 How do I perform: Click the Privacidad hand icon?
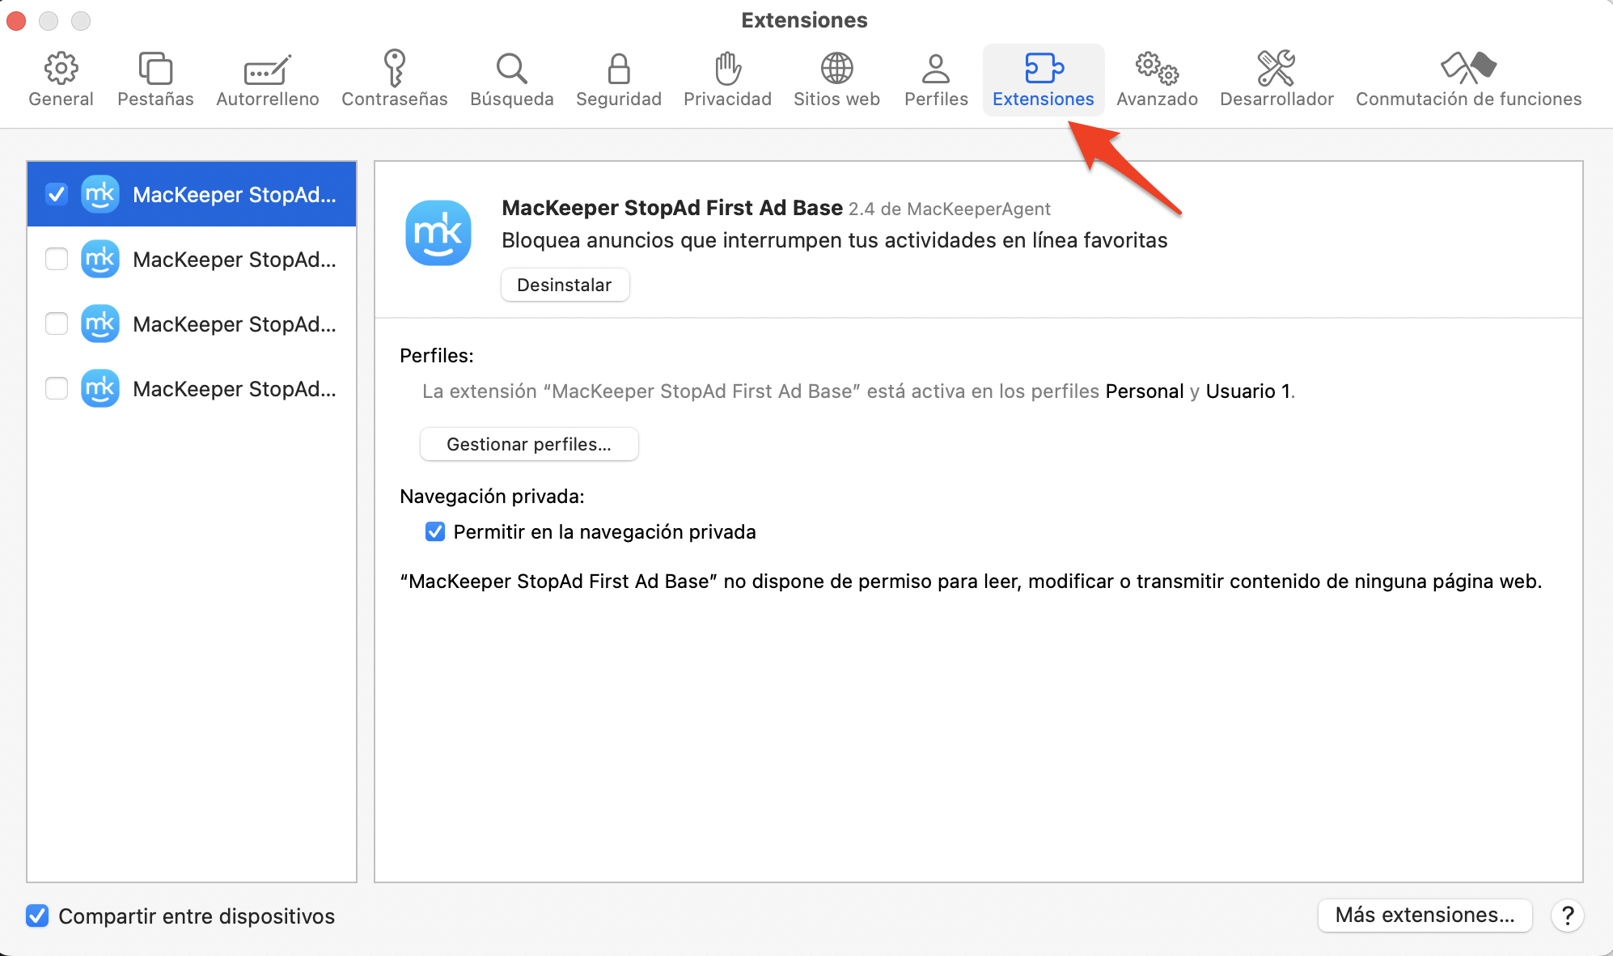point(726,69)
